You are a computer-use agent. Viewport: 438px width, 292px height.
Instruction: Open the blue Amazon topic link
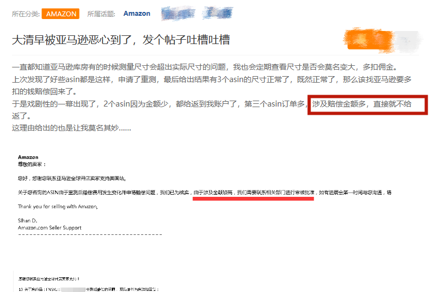point(137,14)
